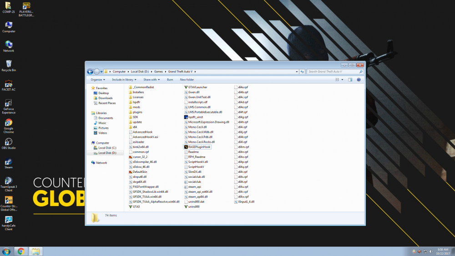Select the x64a.rpf file
This screenshot has width=455, height=256.
pos(241,87)
